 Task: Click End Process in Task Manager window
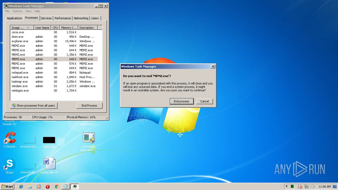tap(89, 106)
